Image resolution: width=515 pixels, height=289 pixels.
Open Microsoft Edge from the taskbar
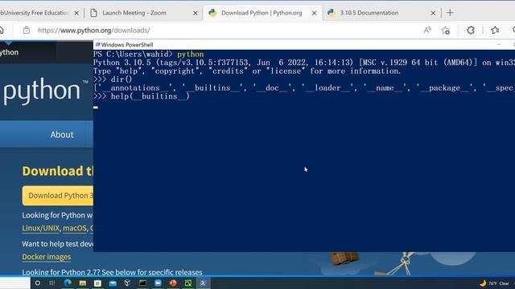tap(68, 283)
